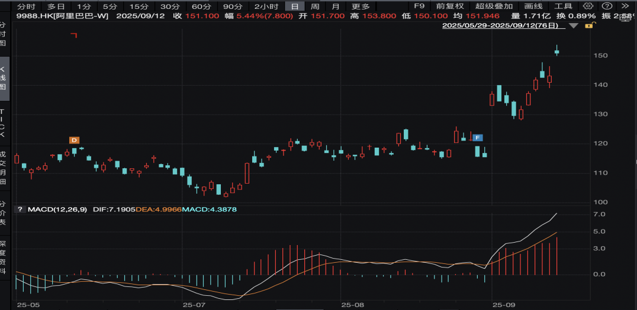This screenshot has height=310, width=637.
Task: Open the MACD indicator help question mark
Action: coord(20,210)
